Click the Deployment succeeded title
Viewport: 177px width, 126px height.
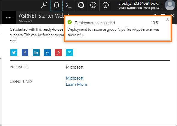click(x=95, y=23)
